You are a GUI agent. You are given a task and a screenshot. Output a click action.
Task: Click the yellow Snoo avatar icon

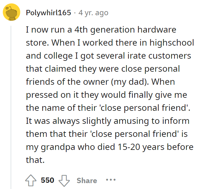point(12,12)
